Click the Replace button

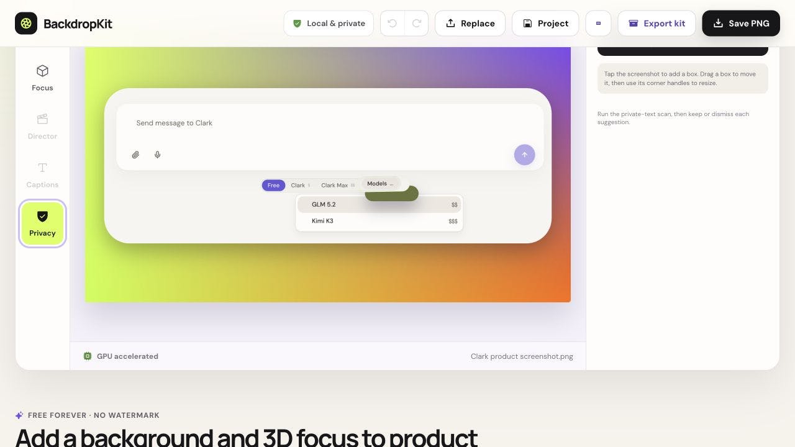(x=470, y=24)
